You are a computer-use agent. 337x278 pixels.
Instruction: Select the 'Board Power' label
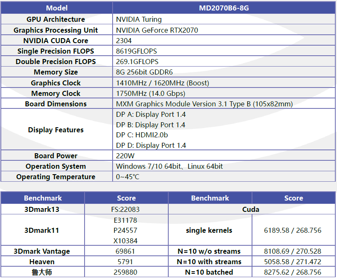tap(56, 156)
